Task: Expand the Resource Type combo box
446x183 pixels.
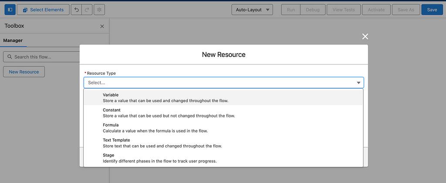Action: pyautogui.click(x=218, y=83)
